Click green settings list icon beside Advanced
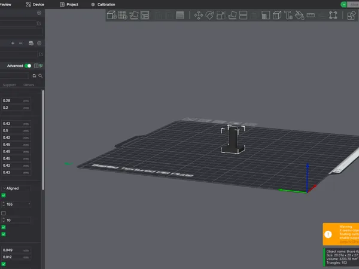 click(x=41, y=66)
